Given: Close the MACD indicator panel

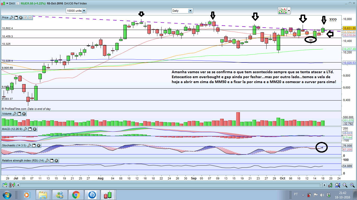Looking at the screenshot, I should [x=34, y=129].
